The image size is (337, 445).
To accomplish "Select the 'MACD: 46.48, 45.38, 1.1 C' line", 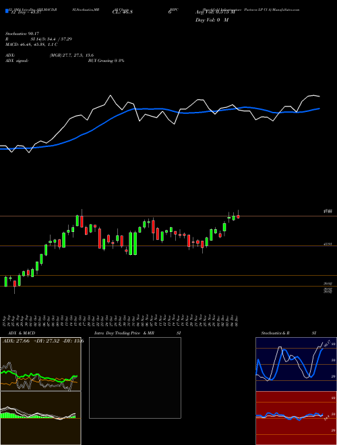I will [x=31, y=44].
